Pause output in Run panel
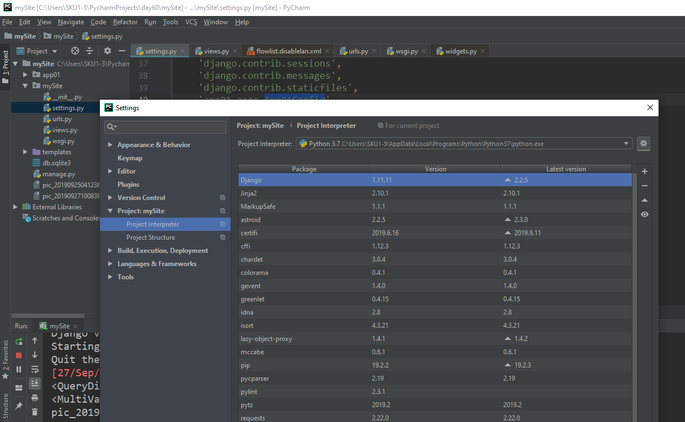The height and width of the screenshot is (422, 685). click(x=19, y=369)
